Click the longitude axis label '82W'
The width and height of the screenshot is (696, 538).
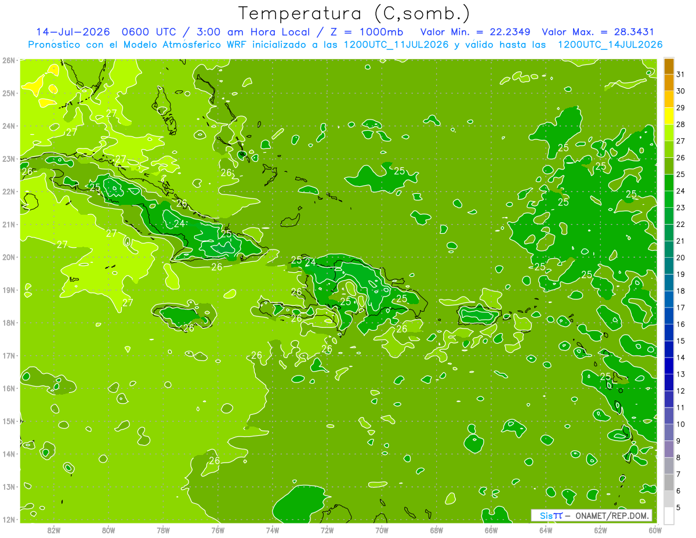pyautogui.click(x=54, y=530)
